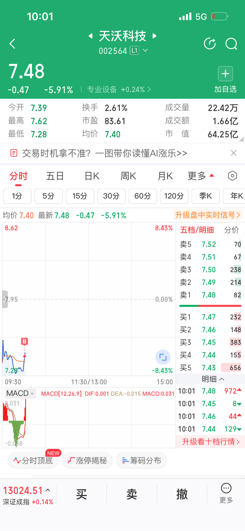The image size is (245, 531).
Task: Select the 五档/明细 tab
Action: (x=197, y=230)
